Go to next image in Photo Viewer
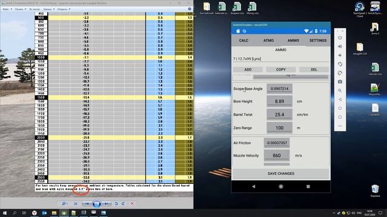Viewport: 387px width, 217px height. [x=106, y=204]
